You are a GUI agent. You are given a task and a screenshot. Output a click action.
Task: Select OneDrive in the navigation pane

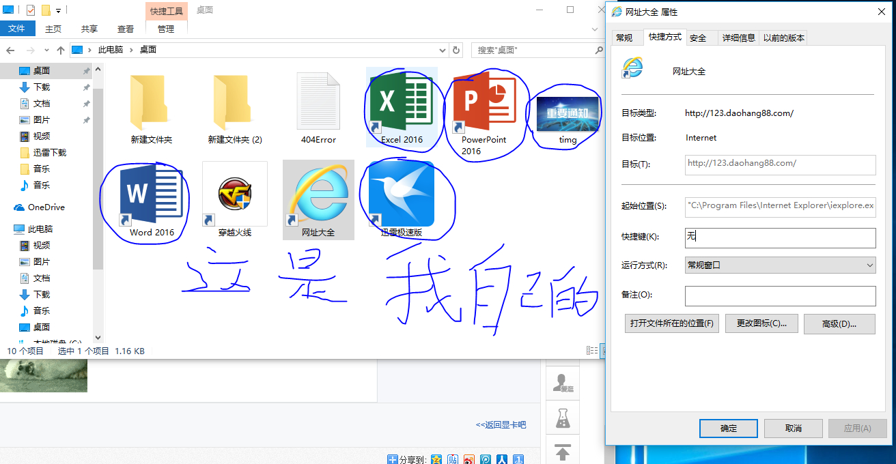coord(46,207)
